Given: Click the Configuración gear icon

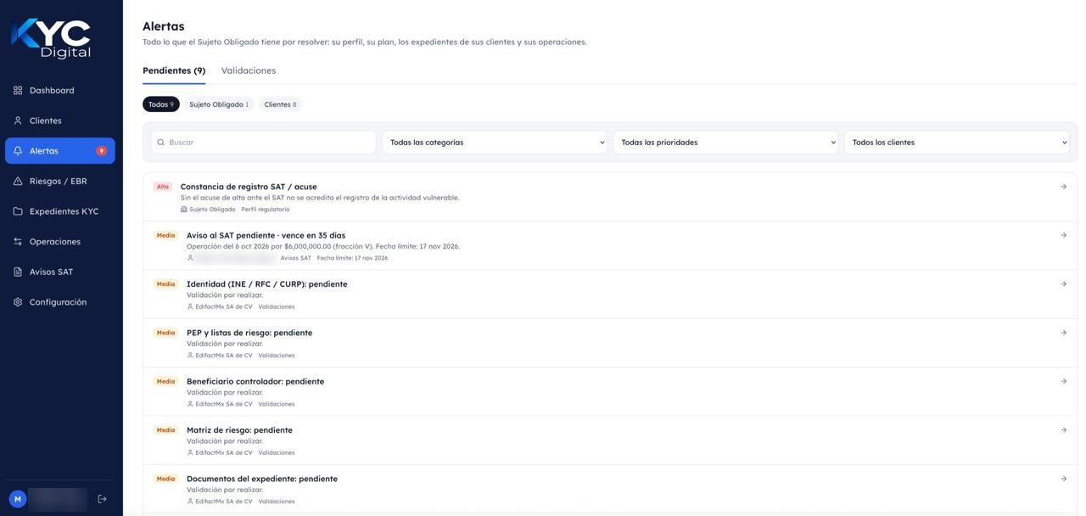Looking at the screenshot, I should pos(18,302).
